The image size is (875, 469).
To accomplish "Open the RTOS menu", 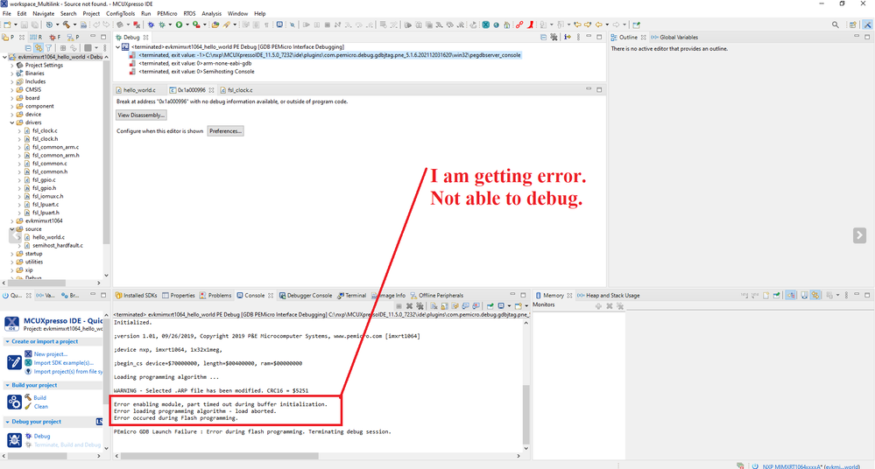I will pyautogui.click(x=190, y=13).
